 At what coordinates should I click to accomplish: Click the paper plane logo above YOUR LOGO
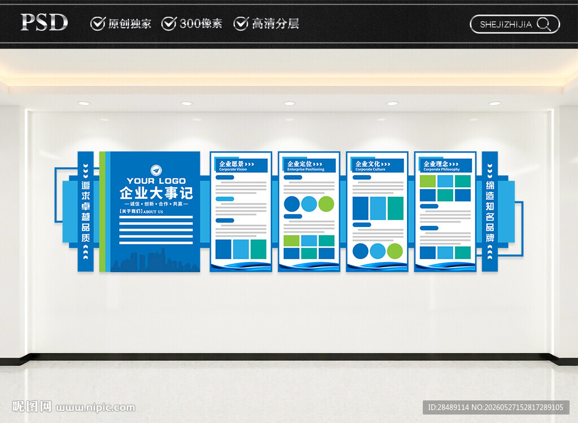pyautogui.click(x=156, y=171)
